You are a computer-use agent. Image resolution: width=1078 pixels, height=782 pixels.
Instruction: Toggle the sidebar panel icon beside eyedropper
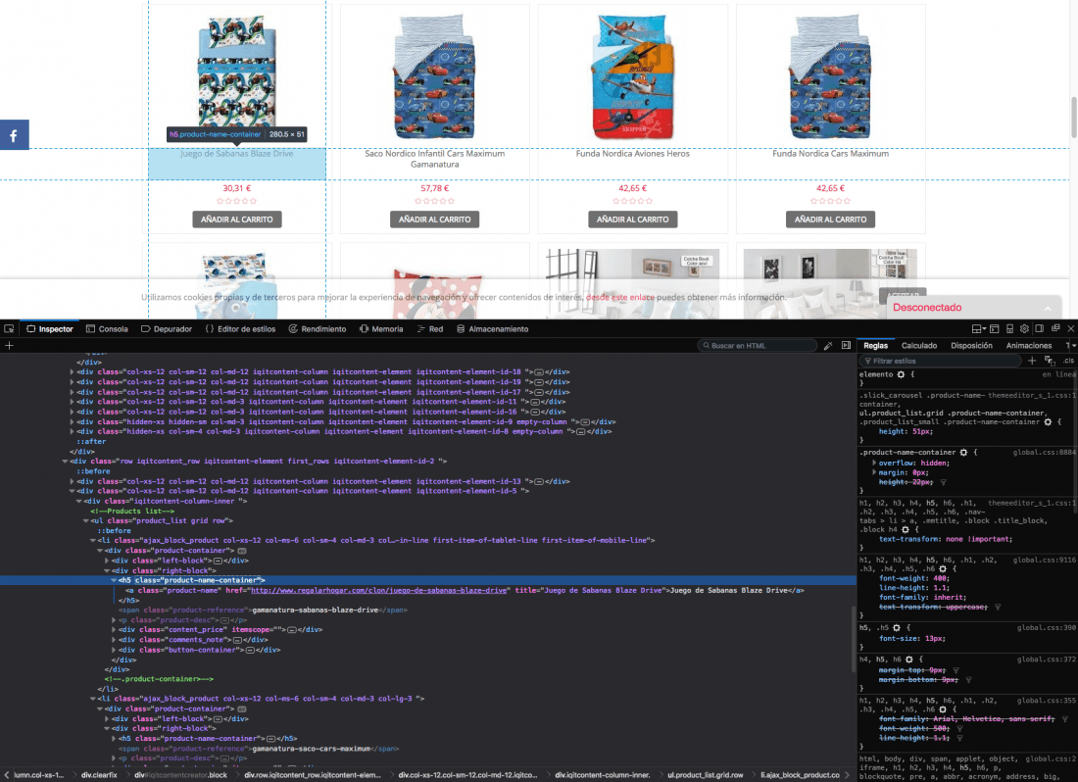847,346
